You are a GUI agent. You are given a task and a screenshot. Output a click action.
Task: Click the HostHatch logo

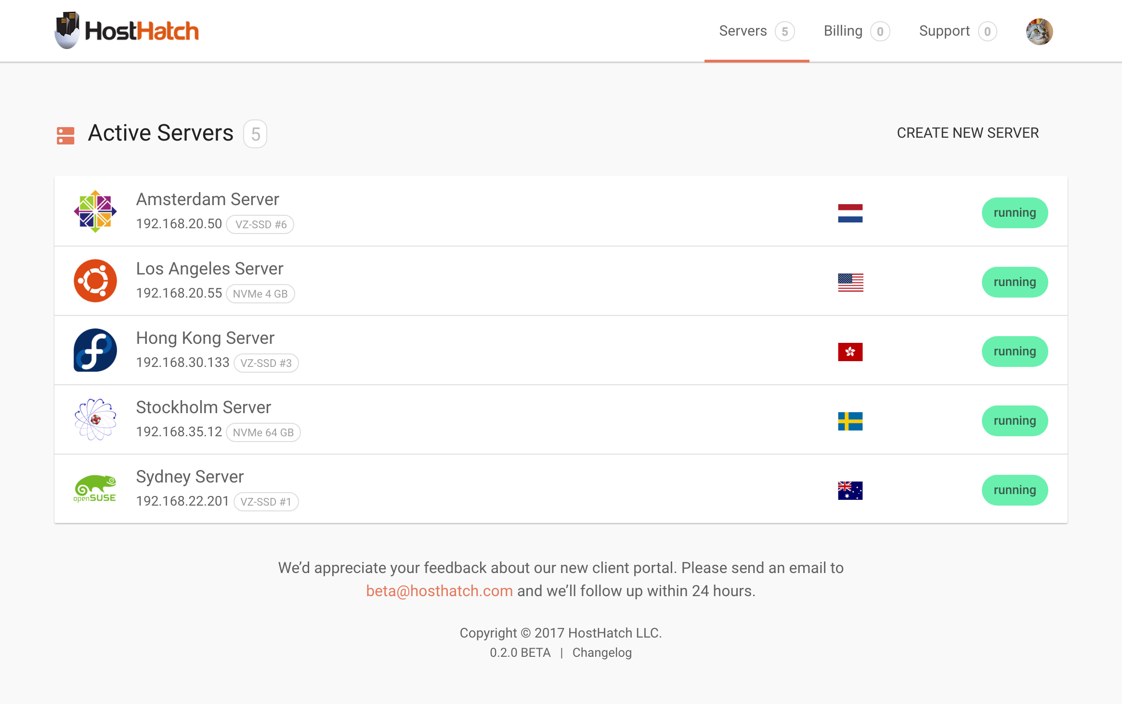pos(127,31)
